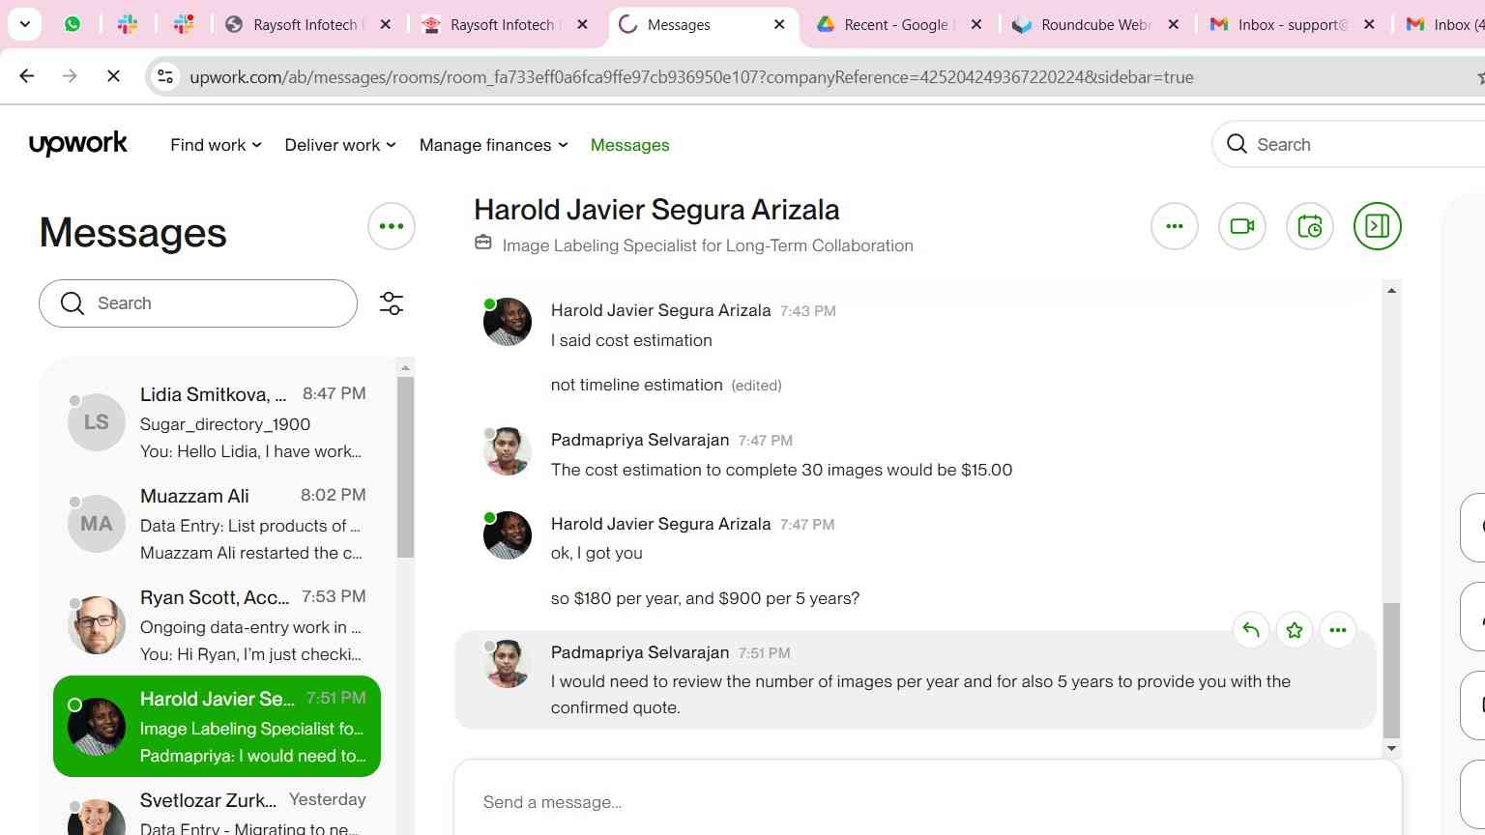The height and width of the screenshot is (835, 1485).
Task: Click chat scrollbar up arrow
Action: [x=1391, y=290]
